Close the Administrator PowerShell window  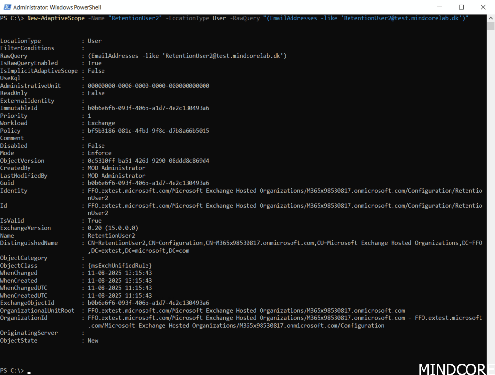point(483,7)
